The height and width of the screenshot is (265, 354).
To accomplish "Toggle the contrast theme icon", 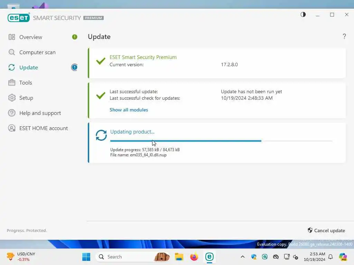I will click(303, 14).
